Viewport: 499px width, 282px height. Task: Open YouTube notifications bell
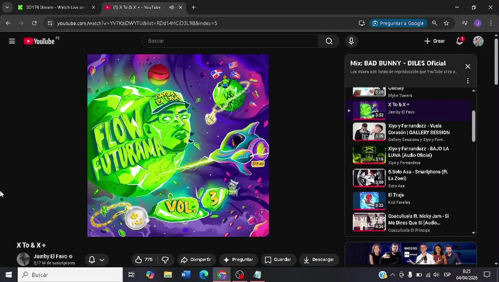pyautogui.click(x=460, y=41)
